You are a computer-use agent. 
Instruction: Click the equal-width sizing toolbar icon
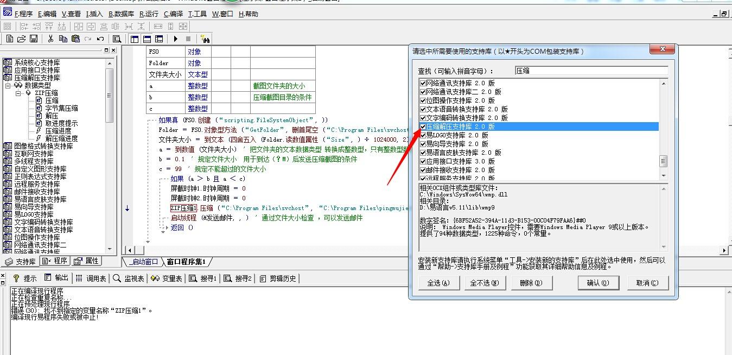point(158,26)
